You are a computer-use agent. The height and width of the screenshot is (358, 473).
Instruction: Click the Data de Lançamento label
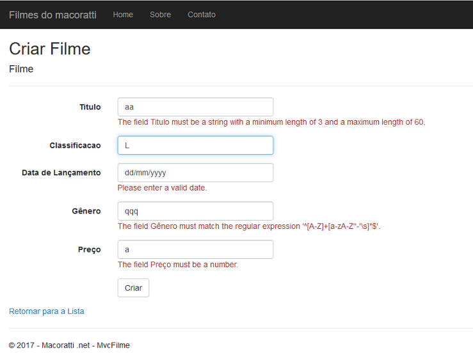click(x=61, y=173)
